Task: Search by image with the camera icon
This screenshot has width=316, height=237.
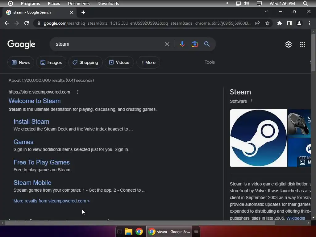Action: pos(194,44)
